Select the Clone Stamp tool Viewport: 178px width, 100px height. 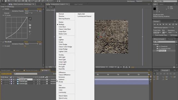pyautogui.click(x=36, y=1)
